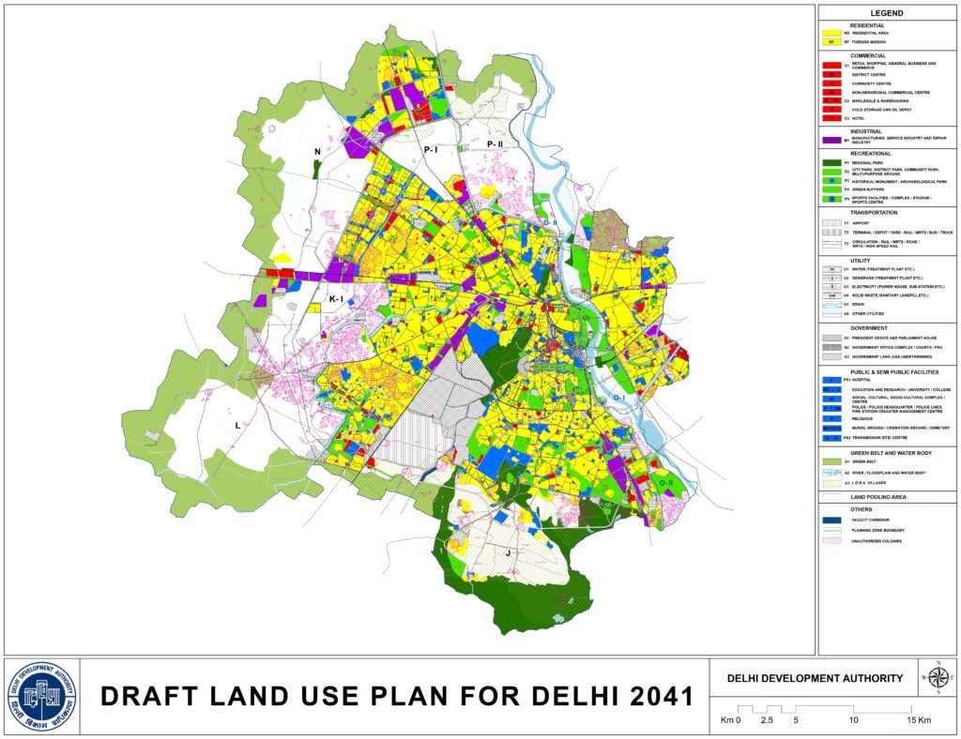This screenshot has width=961, height=739.
Task: Click the LEGEND heading
Action: pos(886,13)
